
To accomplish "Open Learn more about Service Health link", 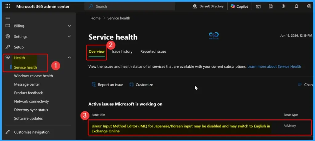I will [x=274, y=66].
